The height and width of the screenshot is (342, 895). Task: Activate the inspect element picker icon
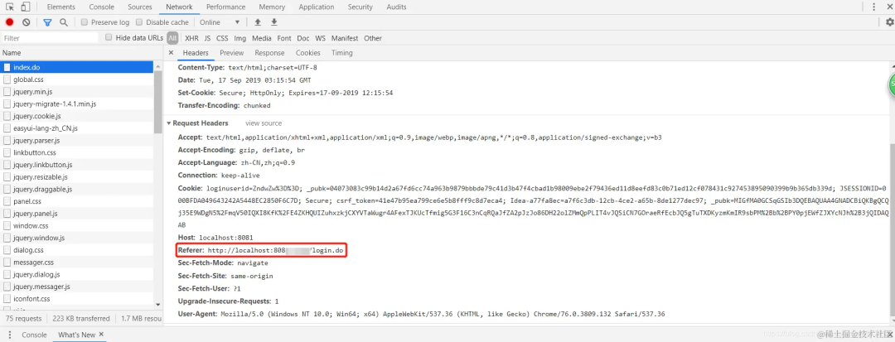10,7
